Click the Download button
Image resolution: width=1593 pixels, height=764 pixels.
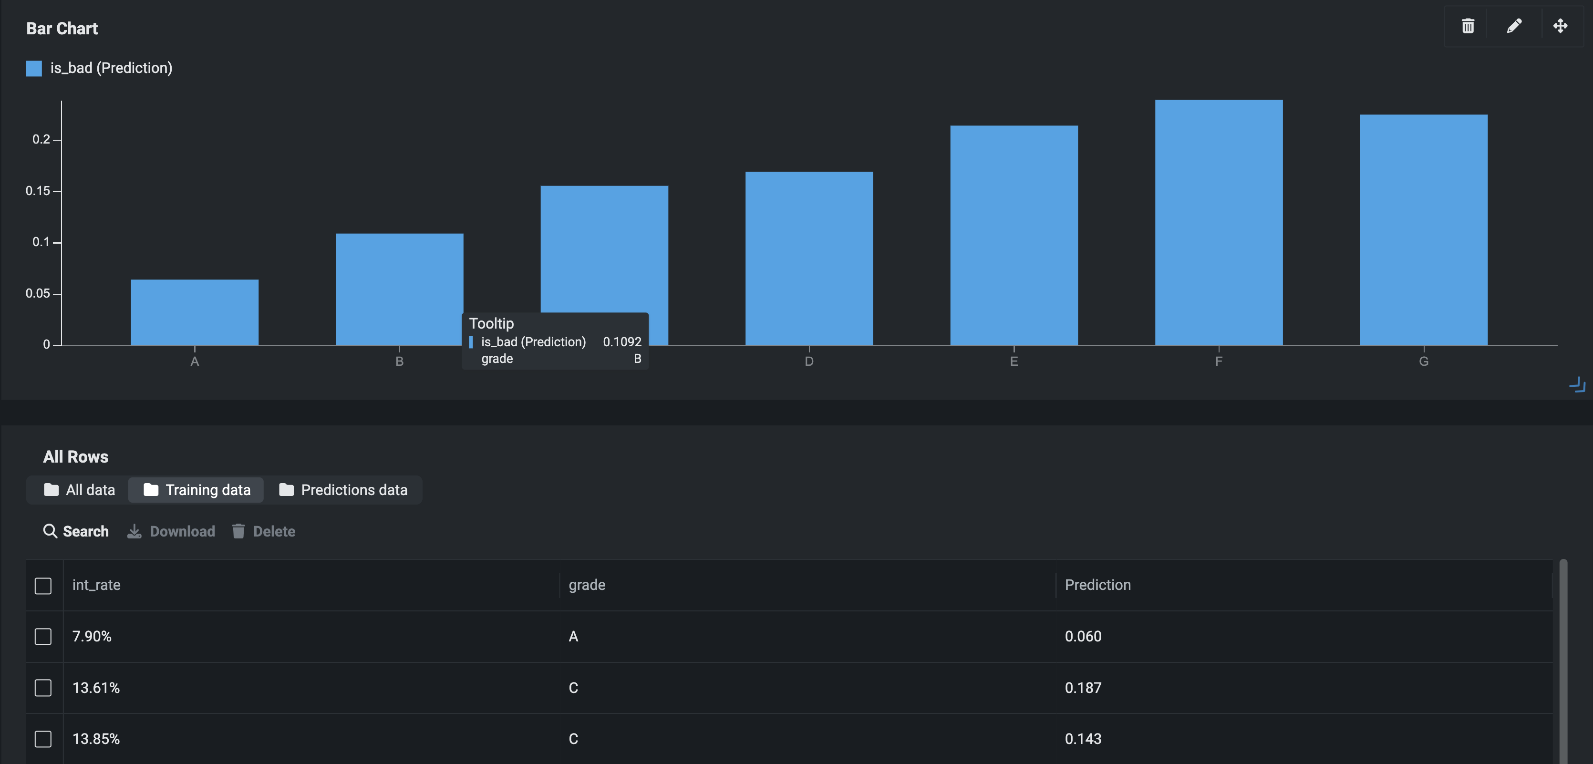pos(171,531)
